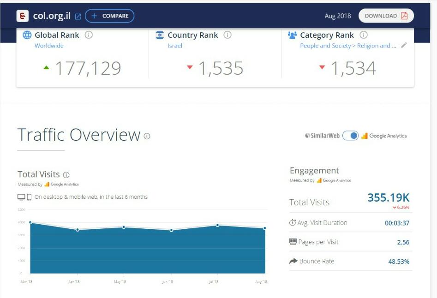Click the 355.19K total visits value
437x298 pixels.
388,197
